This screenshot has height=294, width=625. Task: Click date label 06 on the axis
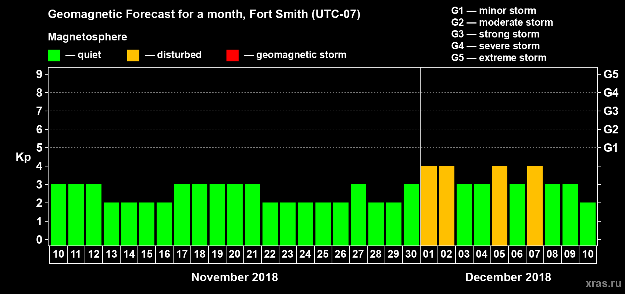(517, 254)
